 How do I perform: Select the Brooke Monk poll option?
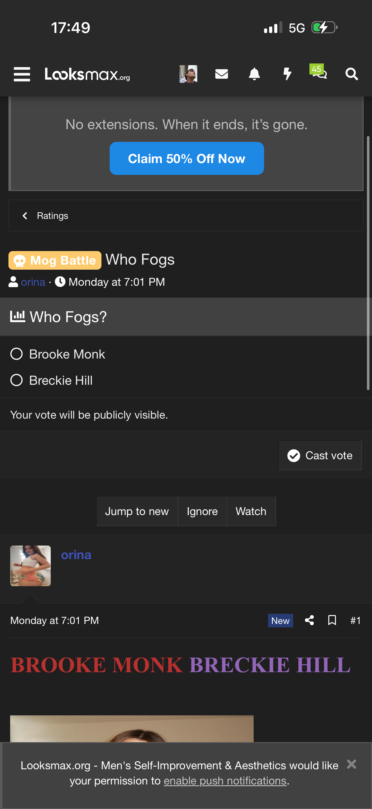click(17, 354)
